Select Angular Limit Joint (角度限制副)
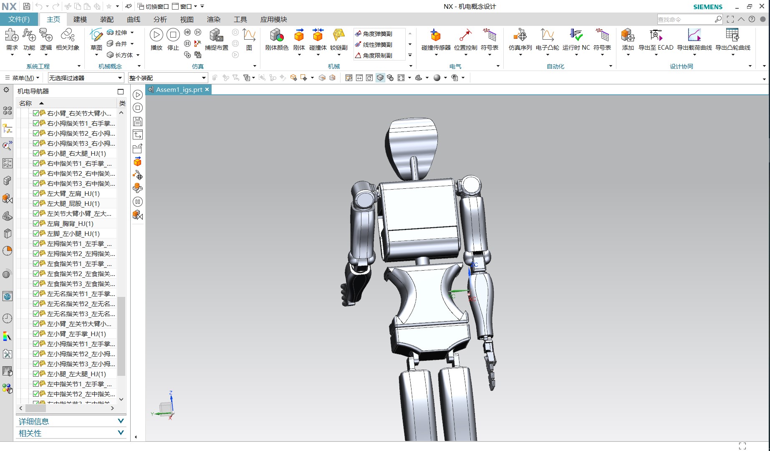This screenshot has height=451, width=770. 374,56
